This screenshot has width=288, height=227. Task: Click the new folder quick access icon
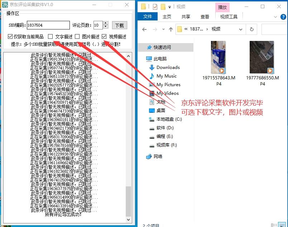[163, 7]
